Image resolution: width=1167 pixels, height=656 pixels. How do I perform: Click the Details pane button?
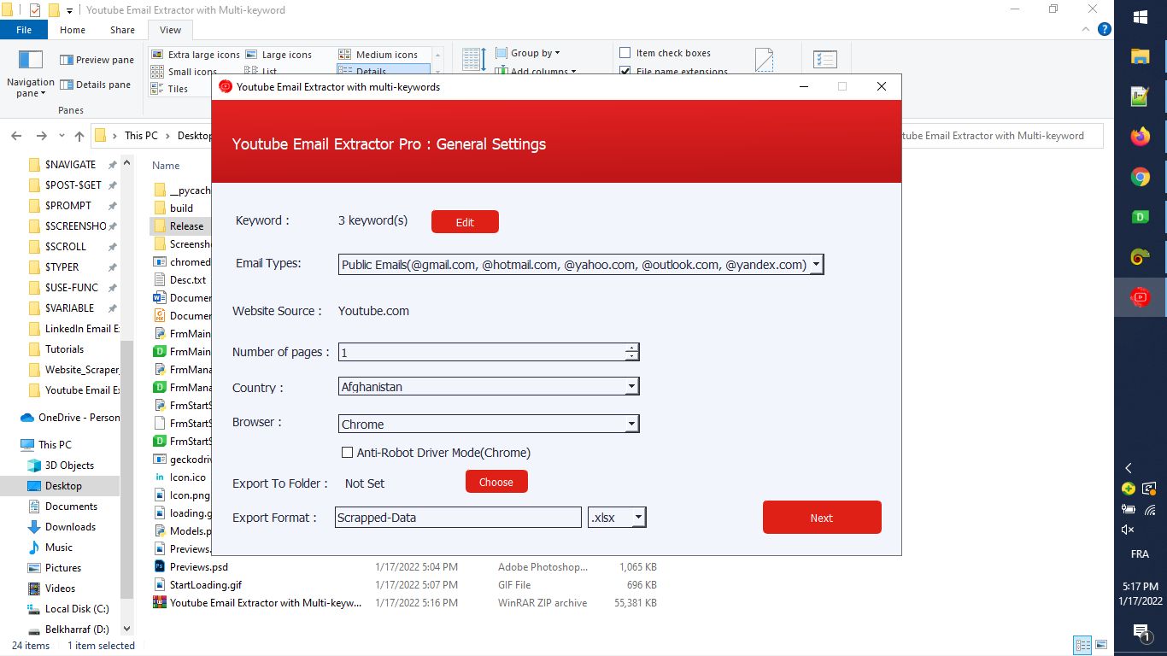[x=95, y=85]
